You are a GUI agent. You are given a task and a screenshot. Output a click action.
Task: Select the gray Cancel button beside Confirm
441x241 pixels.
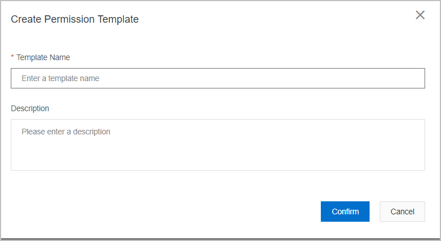(402, 212)
